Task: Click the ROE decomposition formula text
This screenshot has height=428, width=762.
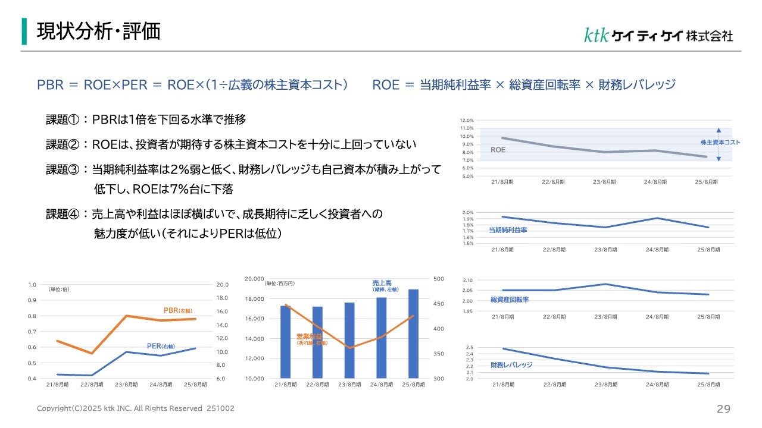Action: [524, 84]
